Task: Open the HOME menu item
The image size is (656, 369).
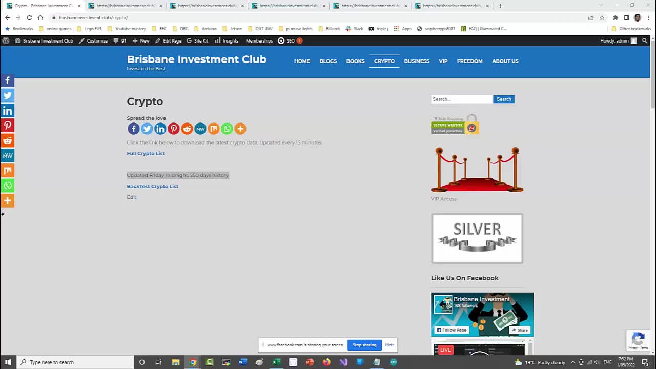Action: pyautogui.click(x=302, y=61)
